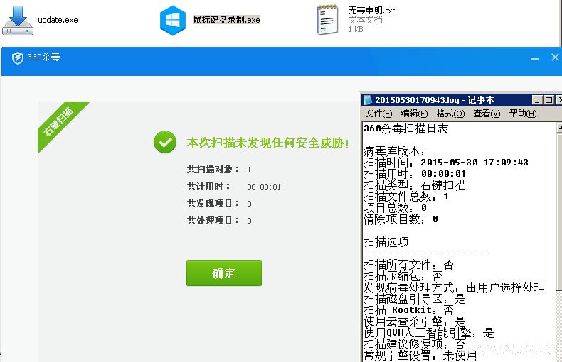This screenshot has height=362, width=562.
Task: Minimize the Notepad log window
Action: pos(537,100)
